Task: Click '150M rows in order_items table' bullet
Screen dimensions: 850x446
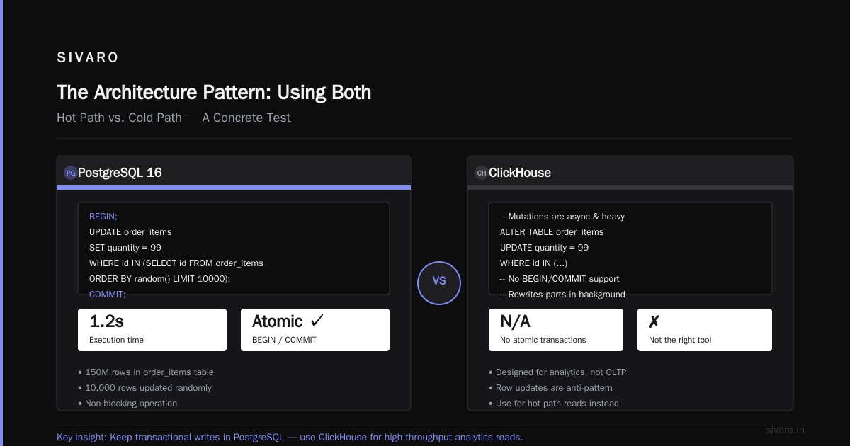Action: click(146, 372)
